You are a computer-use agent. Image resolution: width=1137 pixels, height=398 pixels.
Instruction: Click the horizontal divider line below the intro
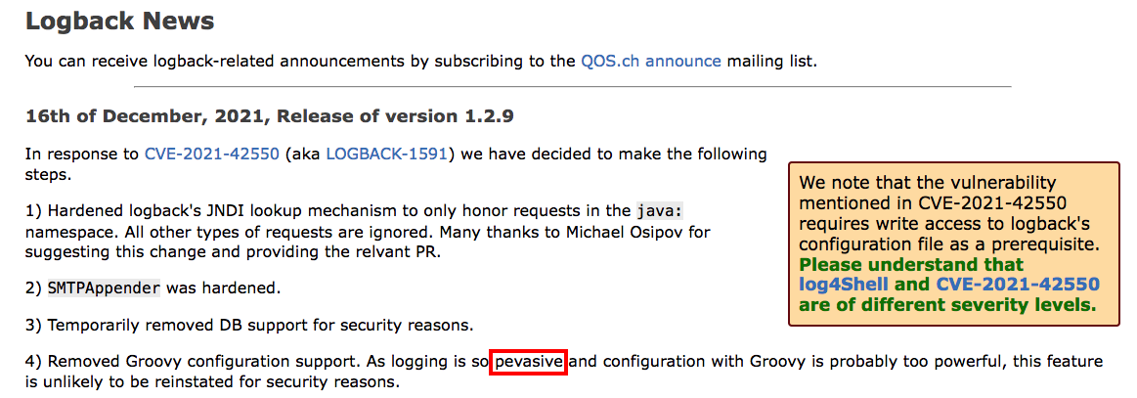coord(518,87)
